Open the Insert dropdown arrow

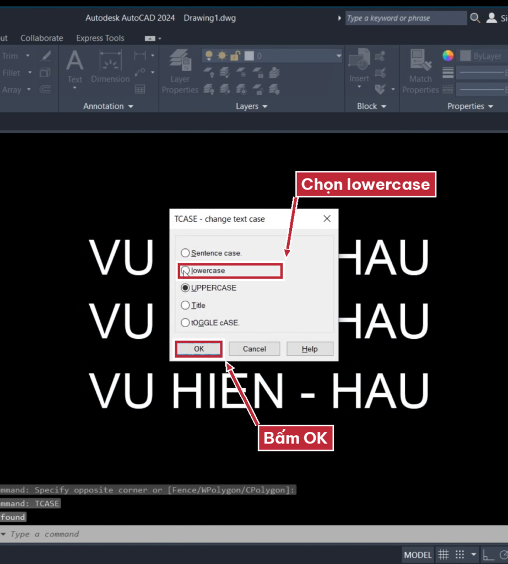point(359,87)
